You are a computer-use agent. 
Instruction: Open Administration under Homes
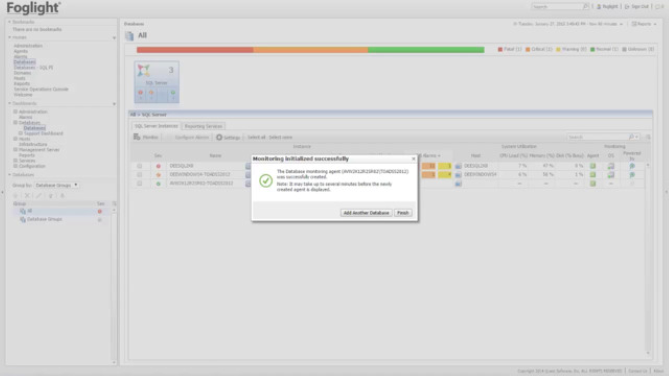(x=28, y=46)
